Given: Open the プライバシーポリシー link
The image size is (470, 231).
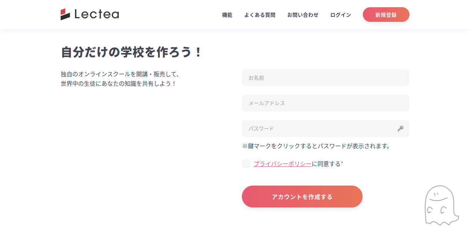Looking at the screenshot, I should pyautogui.click(x=283, y=164).
